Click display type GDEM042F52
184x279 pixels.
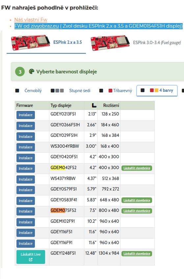tap(64, 167)
